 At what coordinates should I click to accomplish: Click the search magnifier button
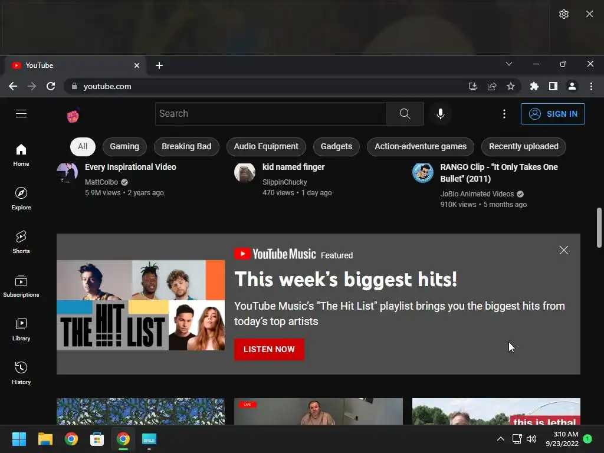[x=405, y=114]
